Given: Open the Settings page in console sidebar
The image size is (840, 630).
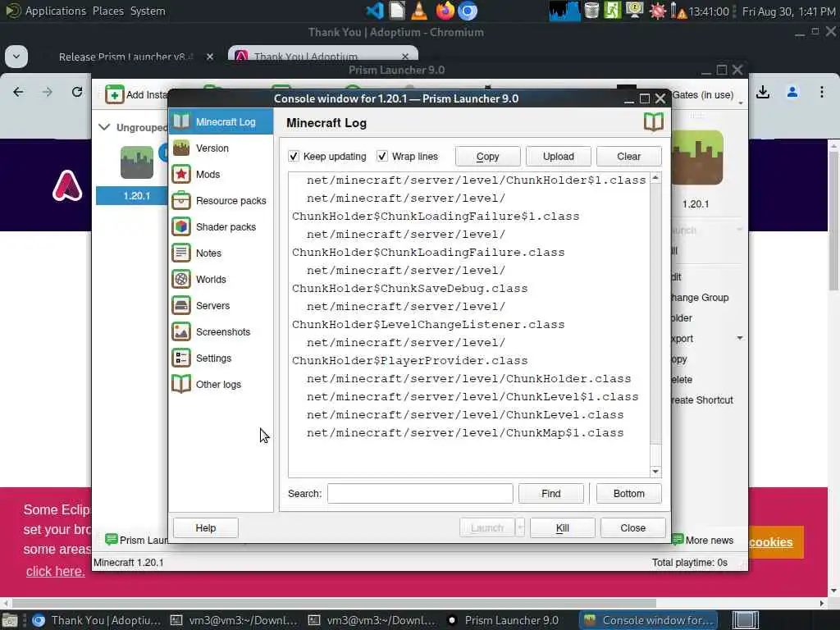Looking at the screenshot, I should click(221, 358).
